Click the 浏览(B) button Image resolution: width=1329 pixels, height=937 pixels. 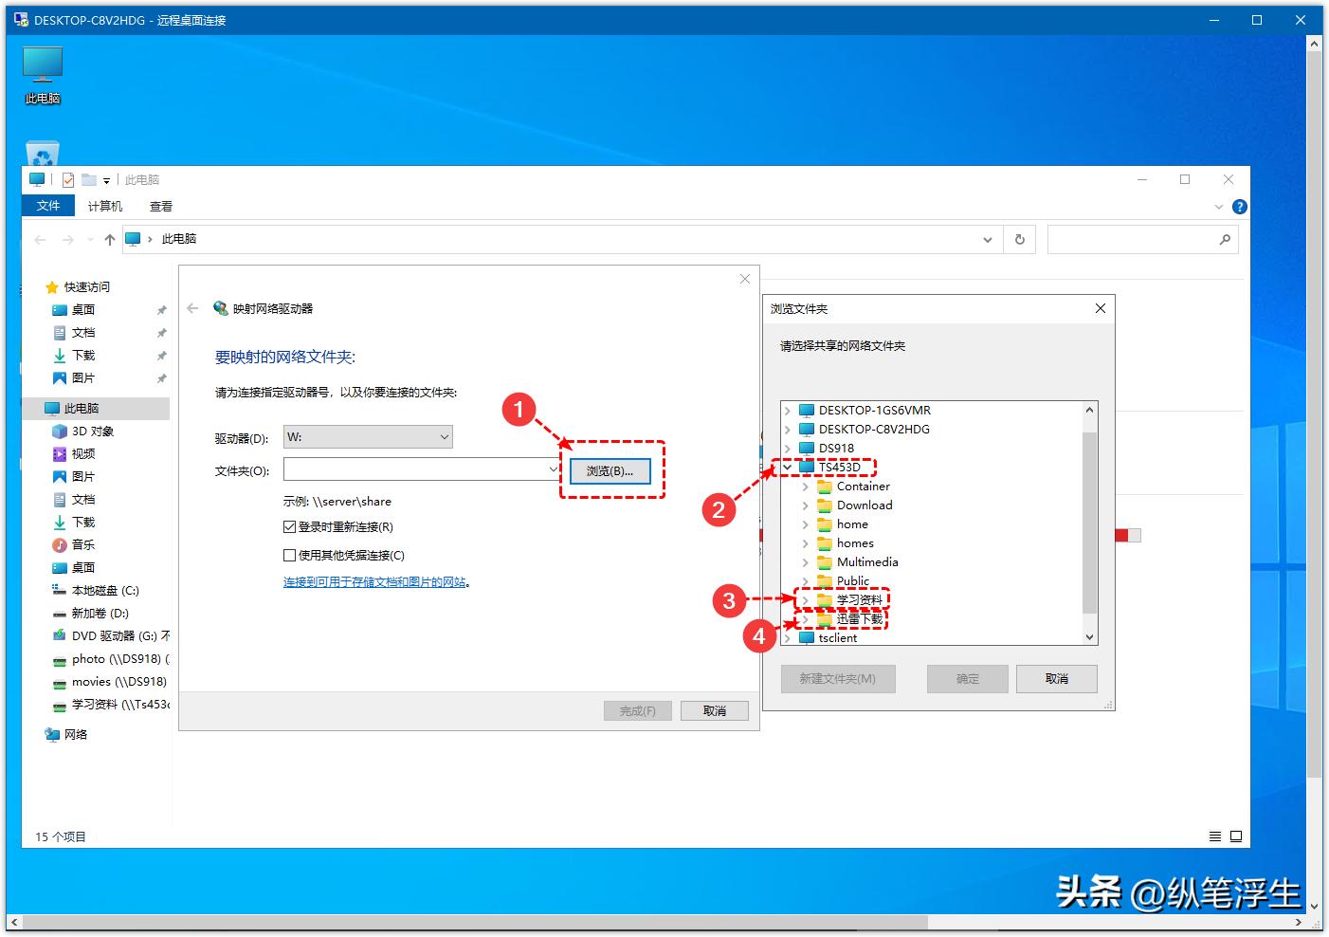(610, 470)
